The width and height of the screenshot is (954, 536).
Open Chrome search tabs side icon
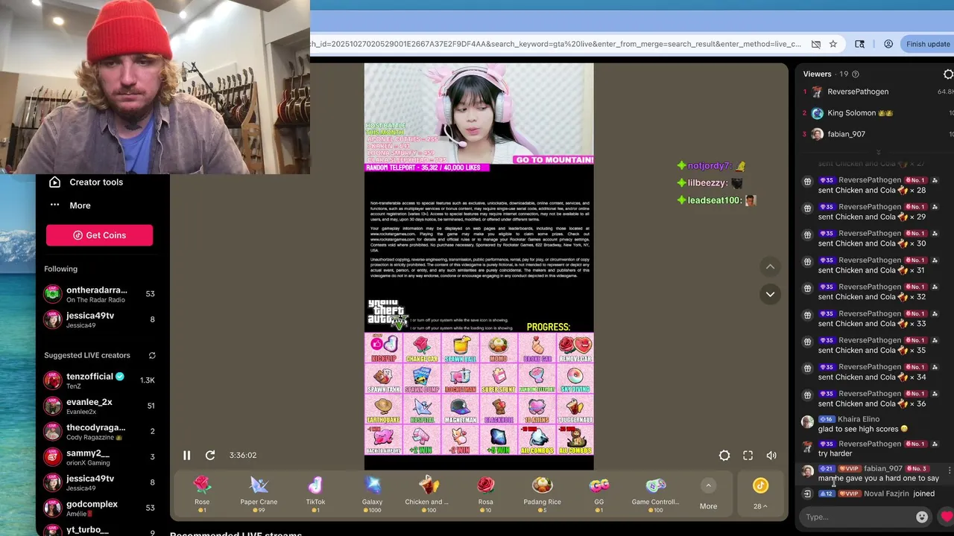point(859,44)
